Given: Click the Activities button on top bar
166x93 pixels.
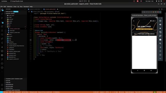Looking at the screenshot, I should tap(4, 1).
